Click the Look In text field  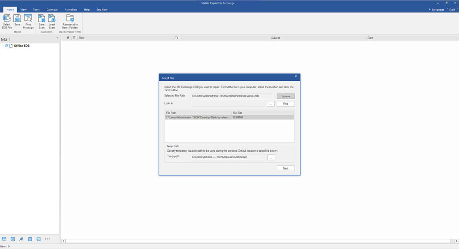(228, 104)
